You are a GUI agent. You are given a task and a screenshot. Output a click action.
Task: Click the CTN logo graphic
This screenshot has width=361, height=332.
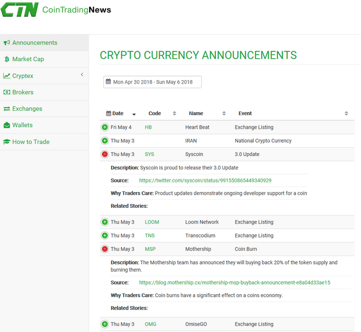(20, 10)
